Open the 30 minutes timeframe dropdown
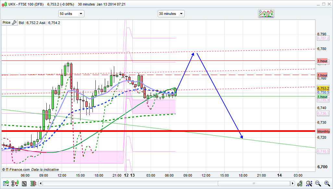 (x=171, y=14)
